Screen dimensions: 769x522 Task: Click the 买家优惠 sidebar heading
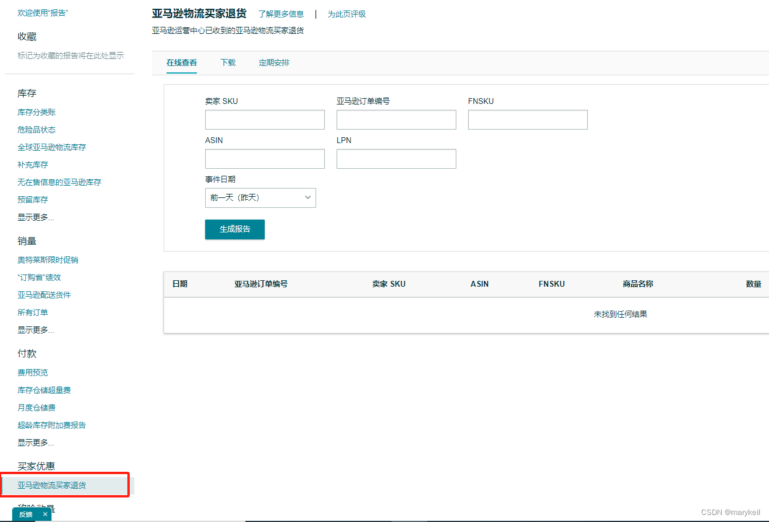pyautogui.click(x=36, y=467)
